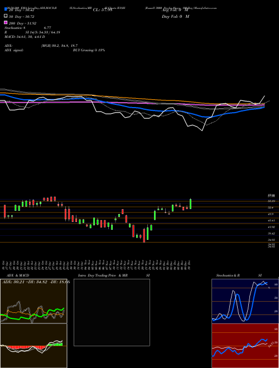Click the 'SI 14/3: 54.53 / 64.18' readout
Screen dimensions: 279x368
click(42, 32)
